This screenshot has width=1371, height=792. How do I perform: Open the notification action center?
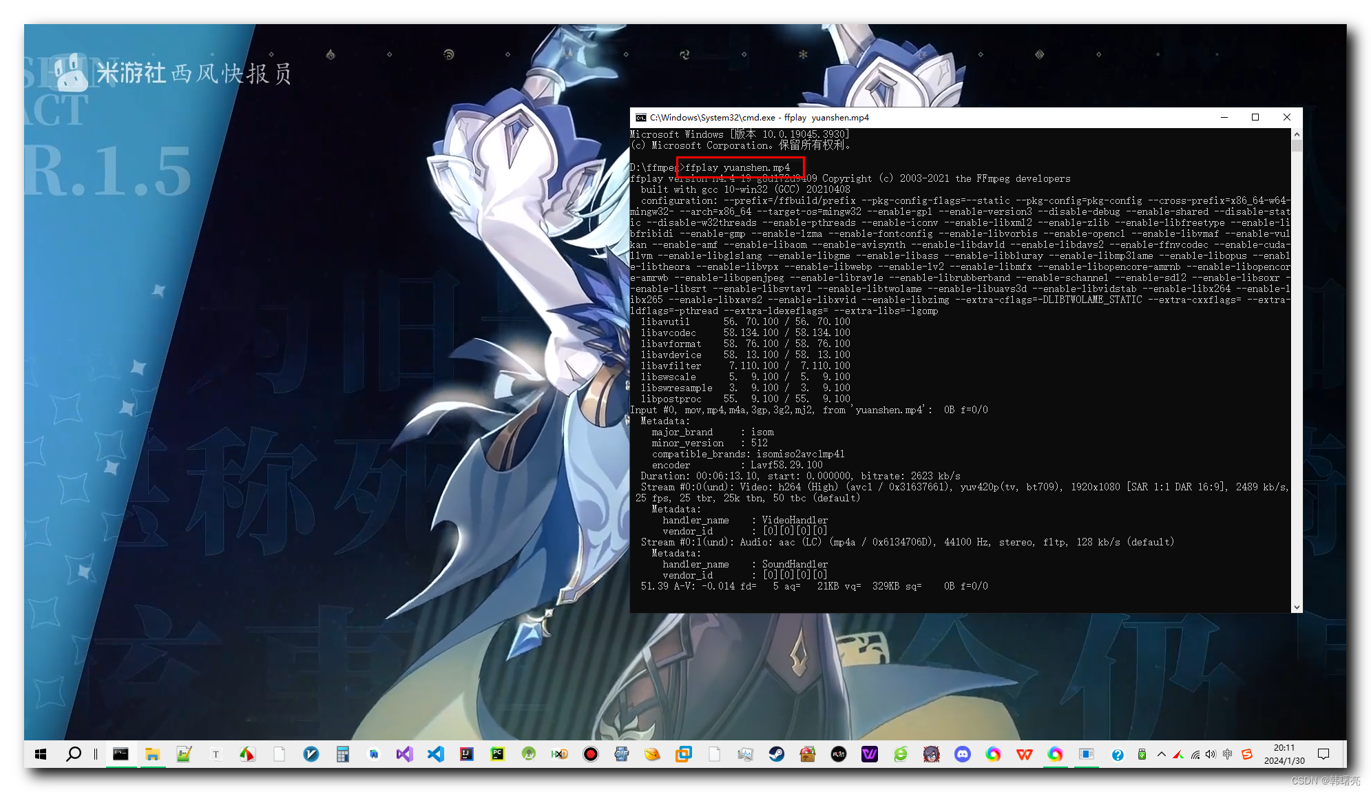pos(1323,754)
